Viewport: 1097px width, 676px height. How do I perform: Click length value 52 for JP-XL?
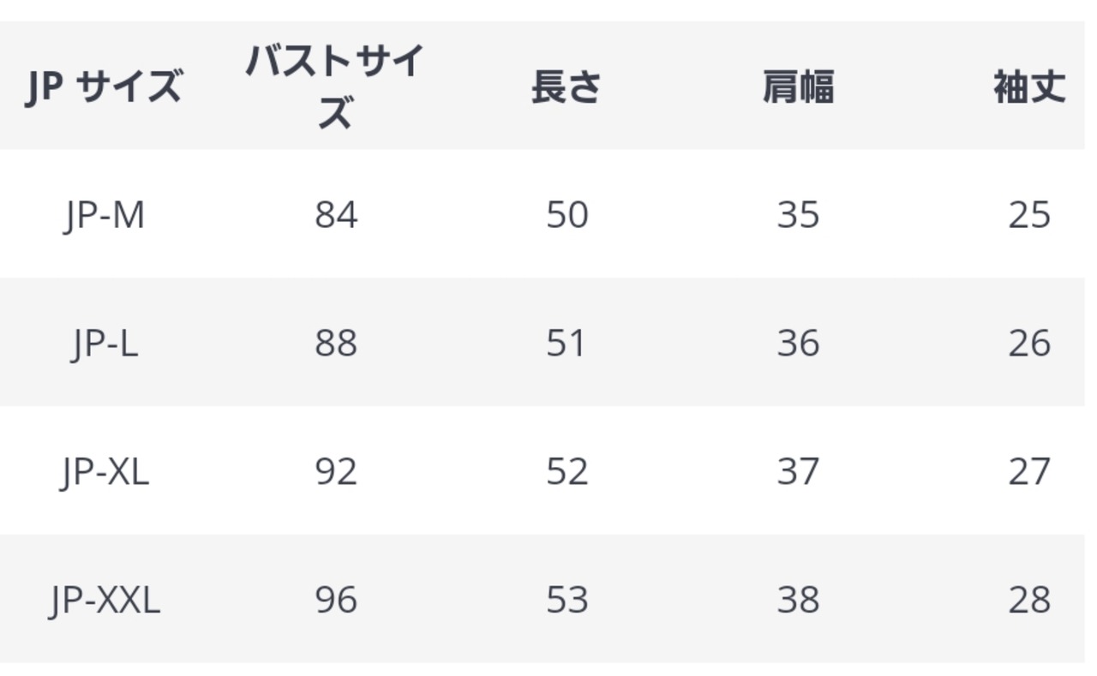pyautogui.click(x=567, y=471)
